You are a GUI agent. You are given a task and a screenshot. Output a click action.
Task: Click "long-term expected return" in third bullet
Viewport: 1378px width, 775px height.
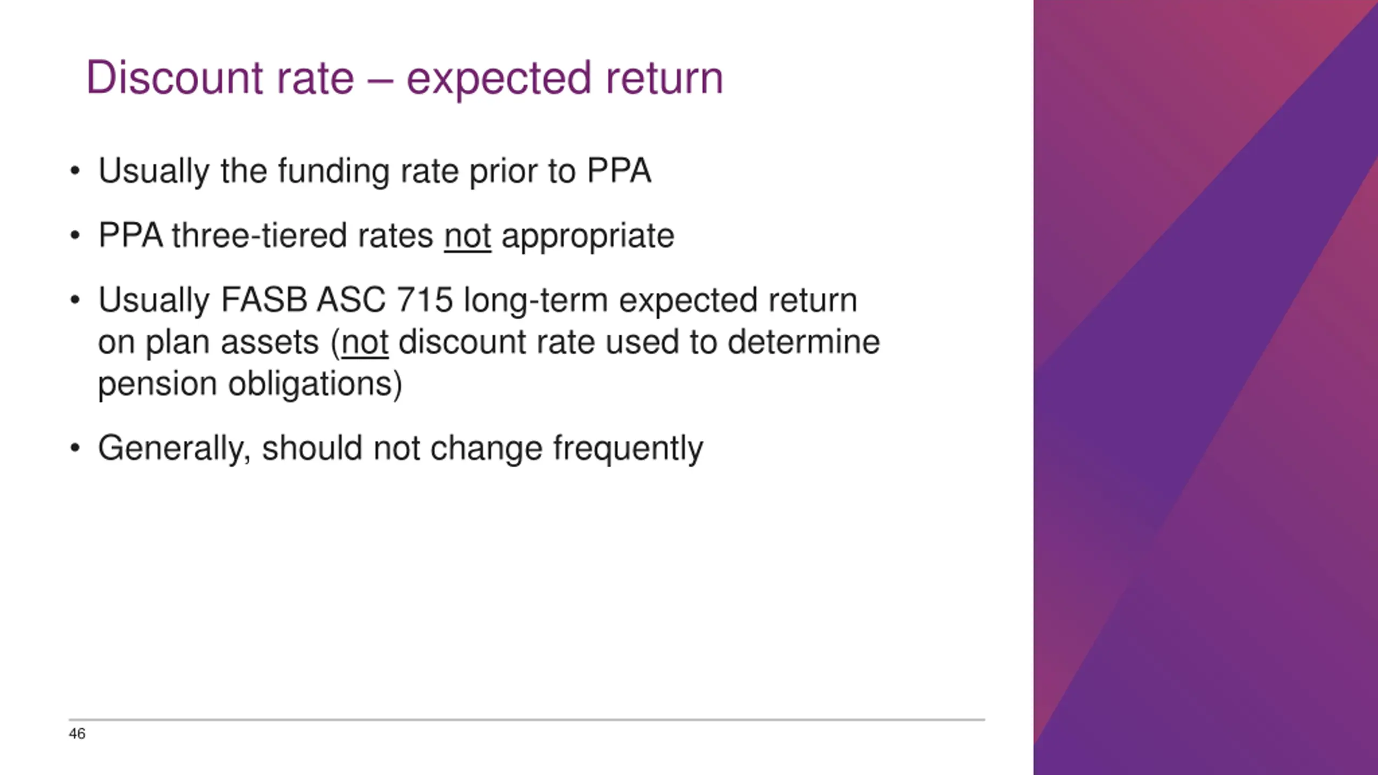660,300
